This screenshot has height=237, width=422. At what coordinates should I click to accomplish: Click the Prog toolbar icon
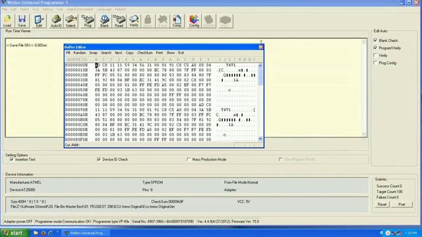coord(88,21)
